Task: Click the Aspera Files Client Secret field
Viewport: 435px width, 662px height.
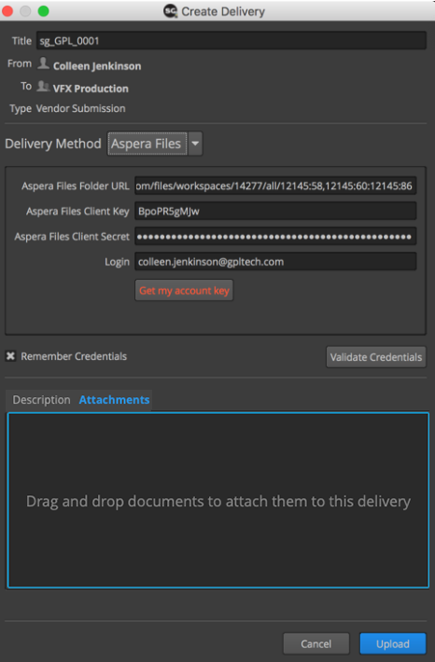Action: click(x=275, y=237)
